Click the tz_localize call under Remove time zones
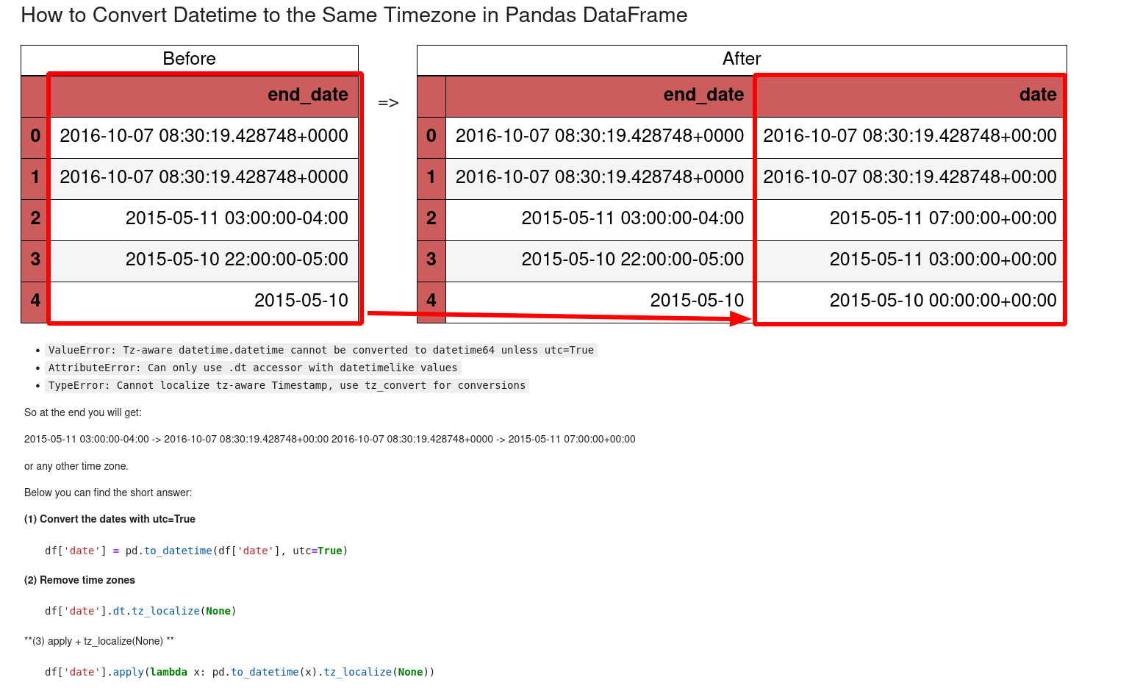Screen dimensions: 1129x691 [x=166, y=610]
